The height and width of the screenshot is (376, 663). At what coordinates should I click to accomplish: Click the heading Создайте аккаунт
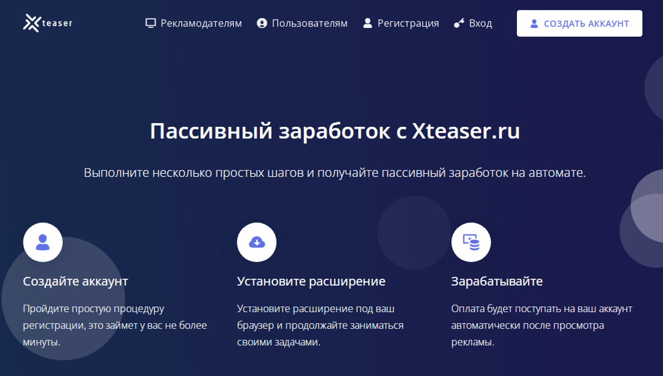(75, 281)
